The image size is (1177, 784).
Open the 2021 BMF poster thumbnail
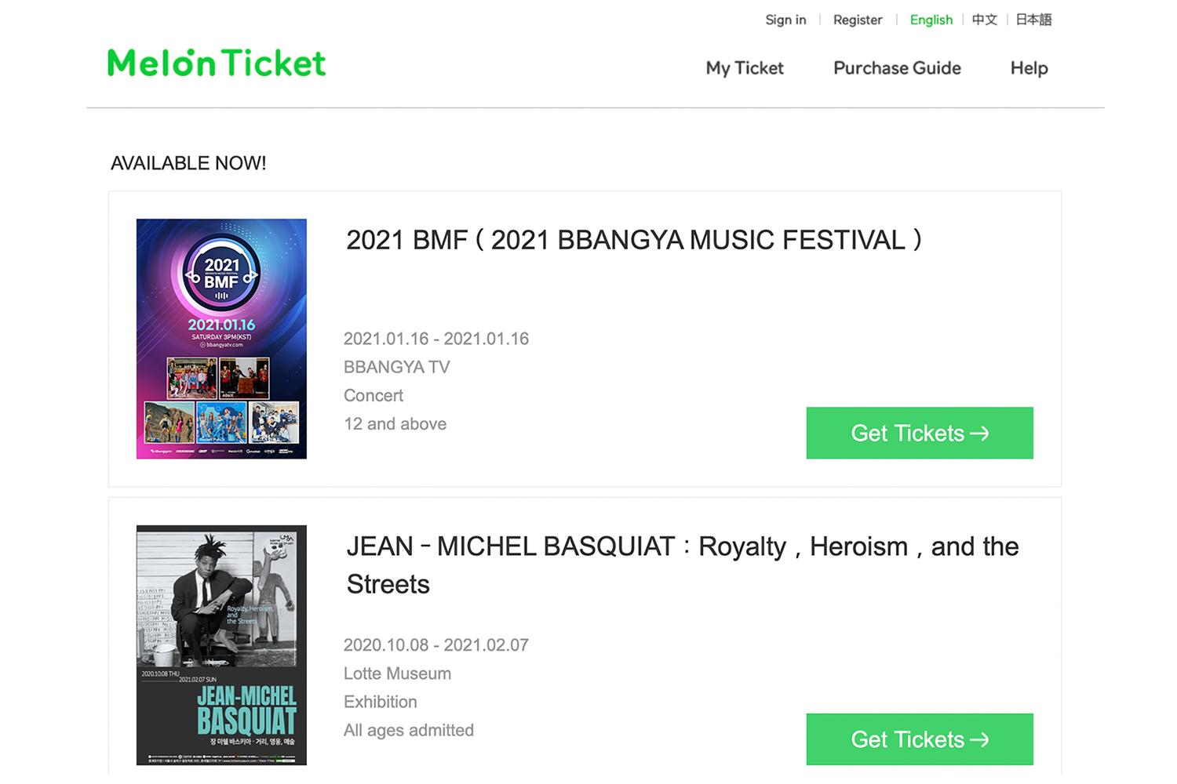coord(221,339)
